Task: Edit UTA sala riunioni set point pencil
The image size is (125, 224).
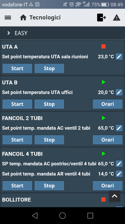Action: [119, 57]
